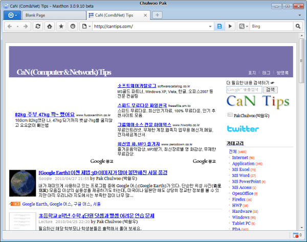Open the Google 어스 tag link
The width and height of the screenshot is (307, 242).
[60, 204]
